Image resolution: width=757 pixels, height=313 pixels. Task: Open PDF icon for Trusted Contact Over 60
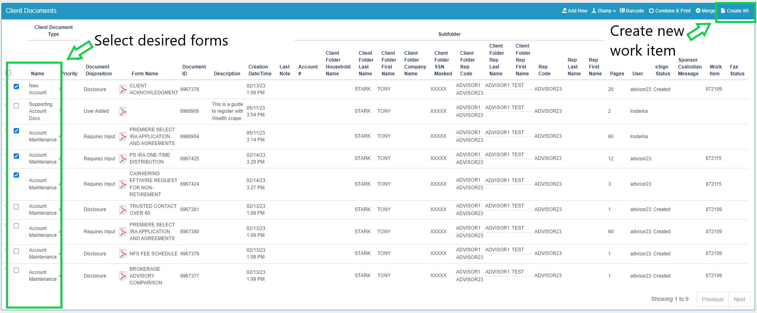(x=123, y=210)
